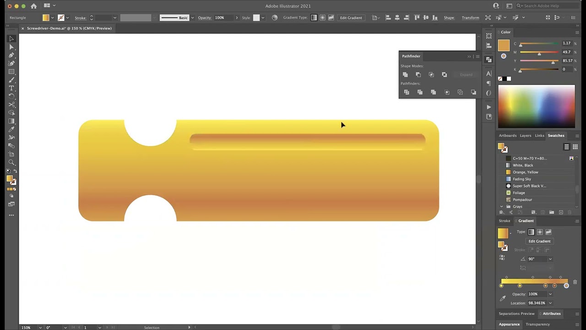This screenshot has width=586, height=330.
Task: Switch Swatches panel to thumbnail view
Action: pos(575,147)
